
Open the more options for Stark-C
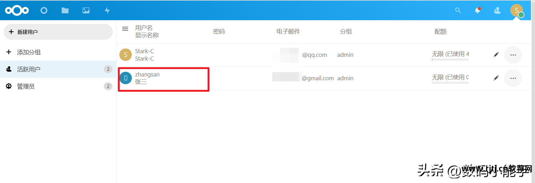point(513,55)
